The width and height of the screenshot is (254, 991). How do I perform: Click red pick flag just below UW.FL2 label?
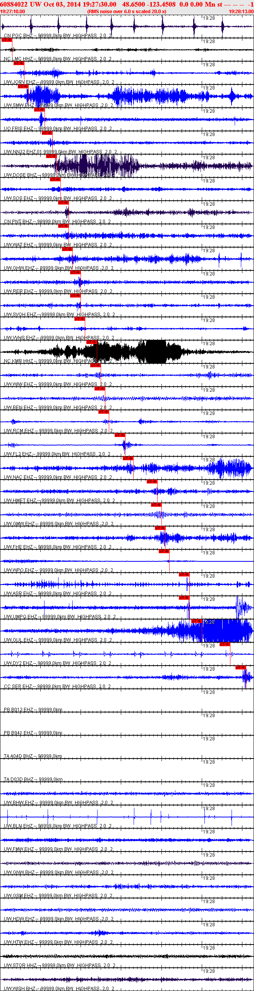128,458
